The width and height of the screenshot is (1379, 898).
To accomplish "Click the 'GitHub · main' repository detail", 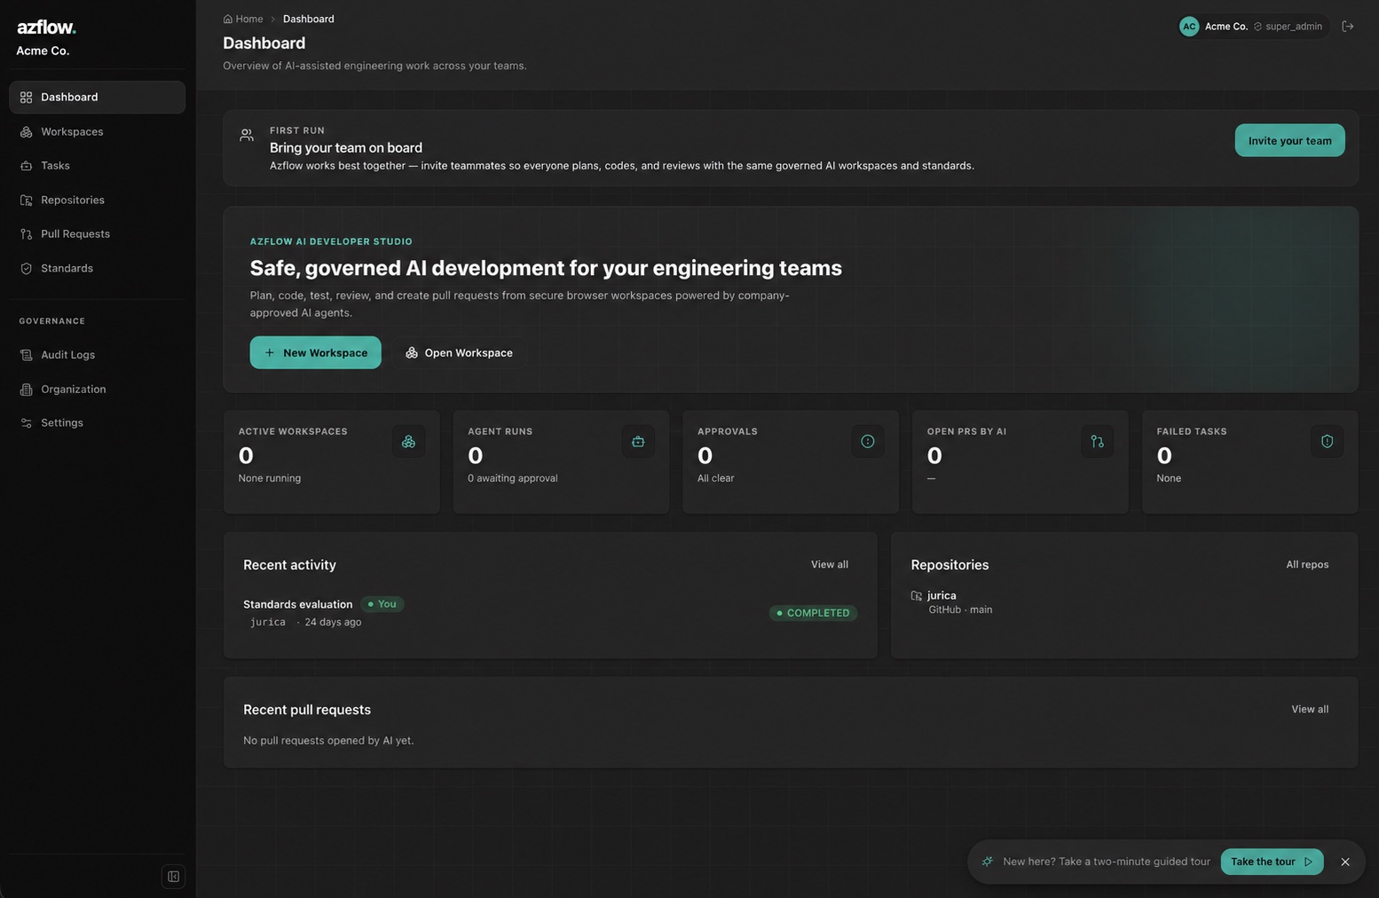I will (960, 610).
